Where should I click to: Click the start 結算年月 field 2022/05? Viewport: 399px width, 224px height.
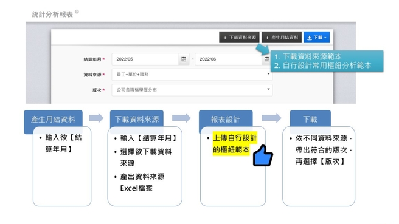pos(145,59)
